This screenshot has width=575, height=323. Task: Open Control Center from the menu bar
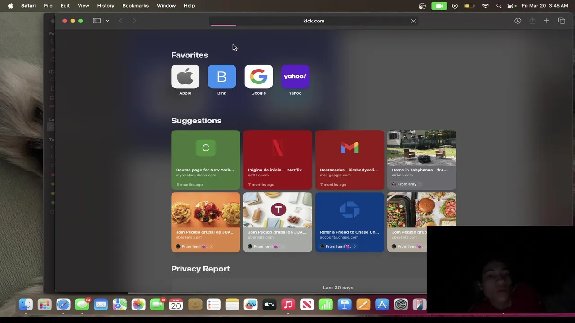511,6
